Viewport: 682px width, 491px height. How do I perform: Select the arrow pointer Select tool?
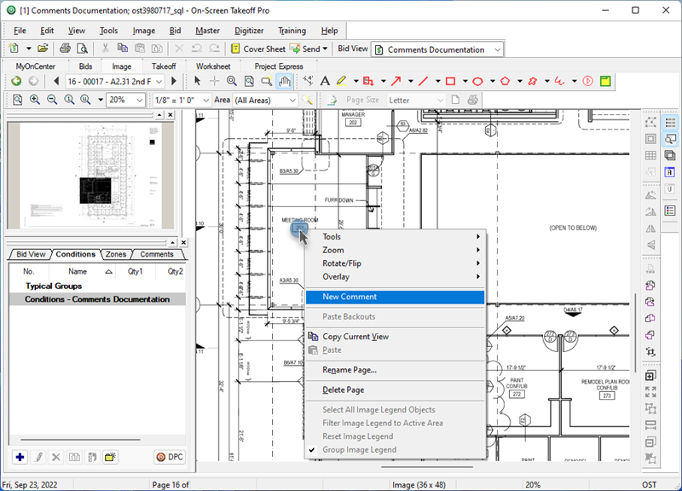click(197, 81)
